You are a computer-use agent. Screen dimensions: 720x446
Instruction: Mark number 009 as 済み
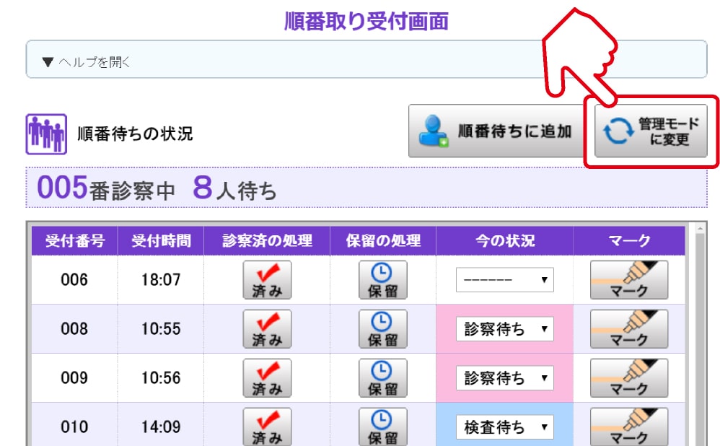pyautogui.click(x=267, y=378)
